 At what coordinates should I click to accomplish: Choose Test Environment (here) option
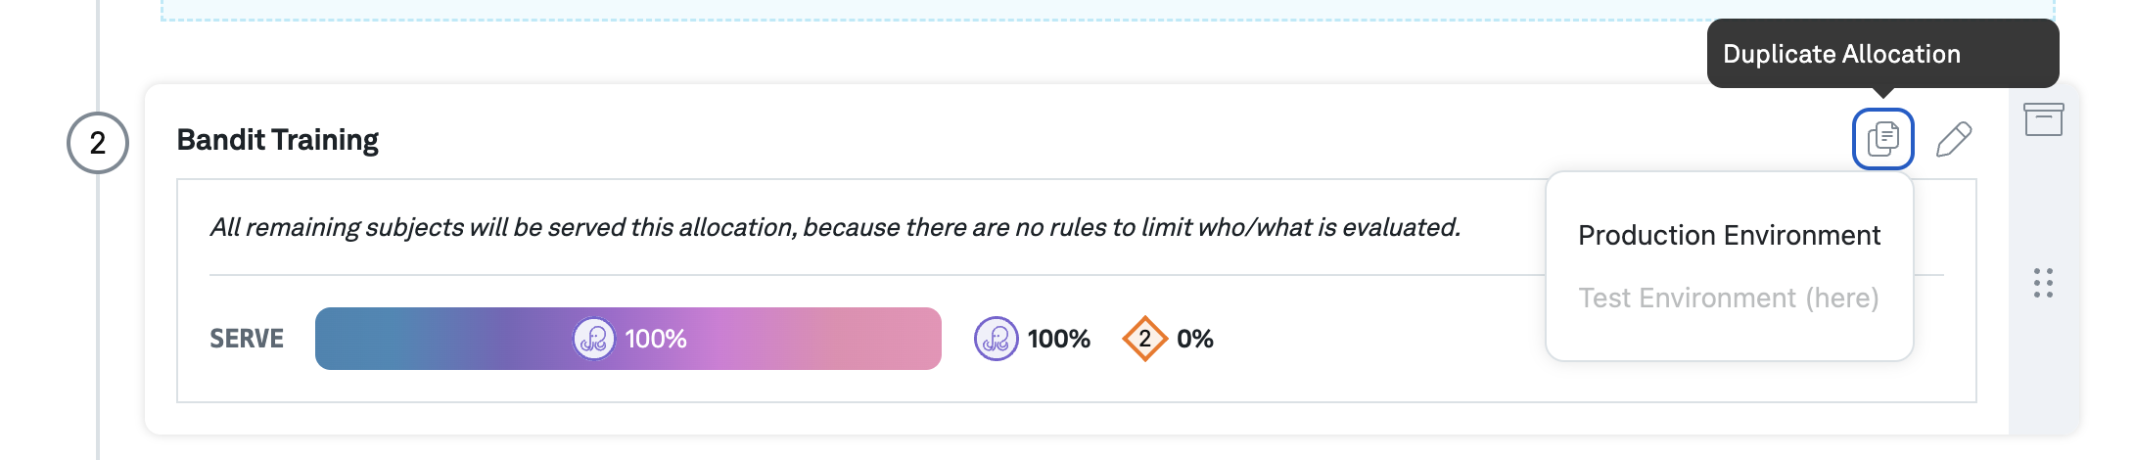point(1729,298)
